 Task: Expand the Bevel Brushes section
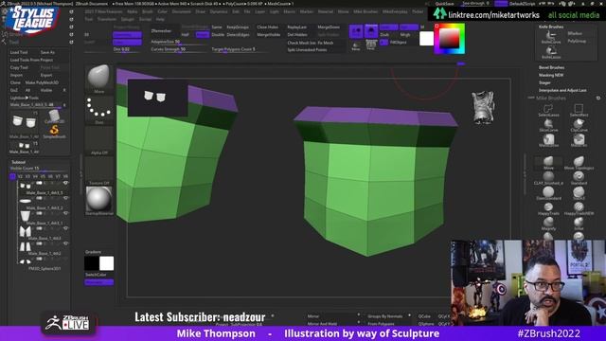coord(551,67)
